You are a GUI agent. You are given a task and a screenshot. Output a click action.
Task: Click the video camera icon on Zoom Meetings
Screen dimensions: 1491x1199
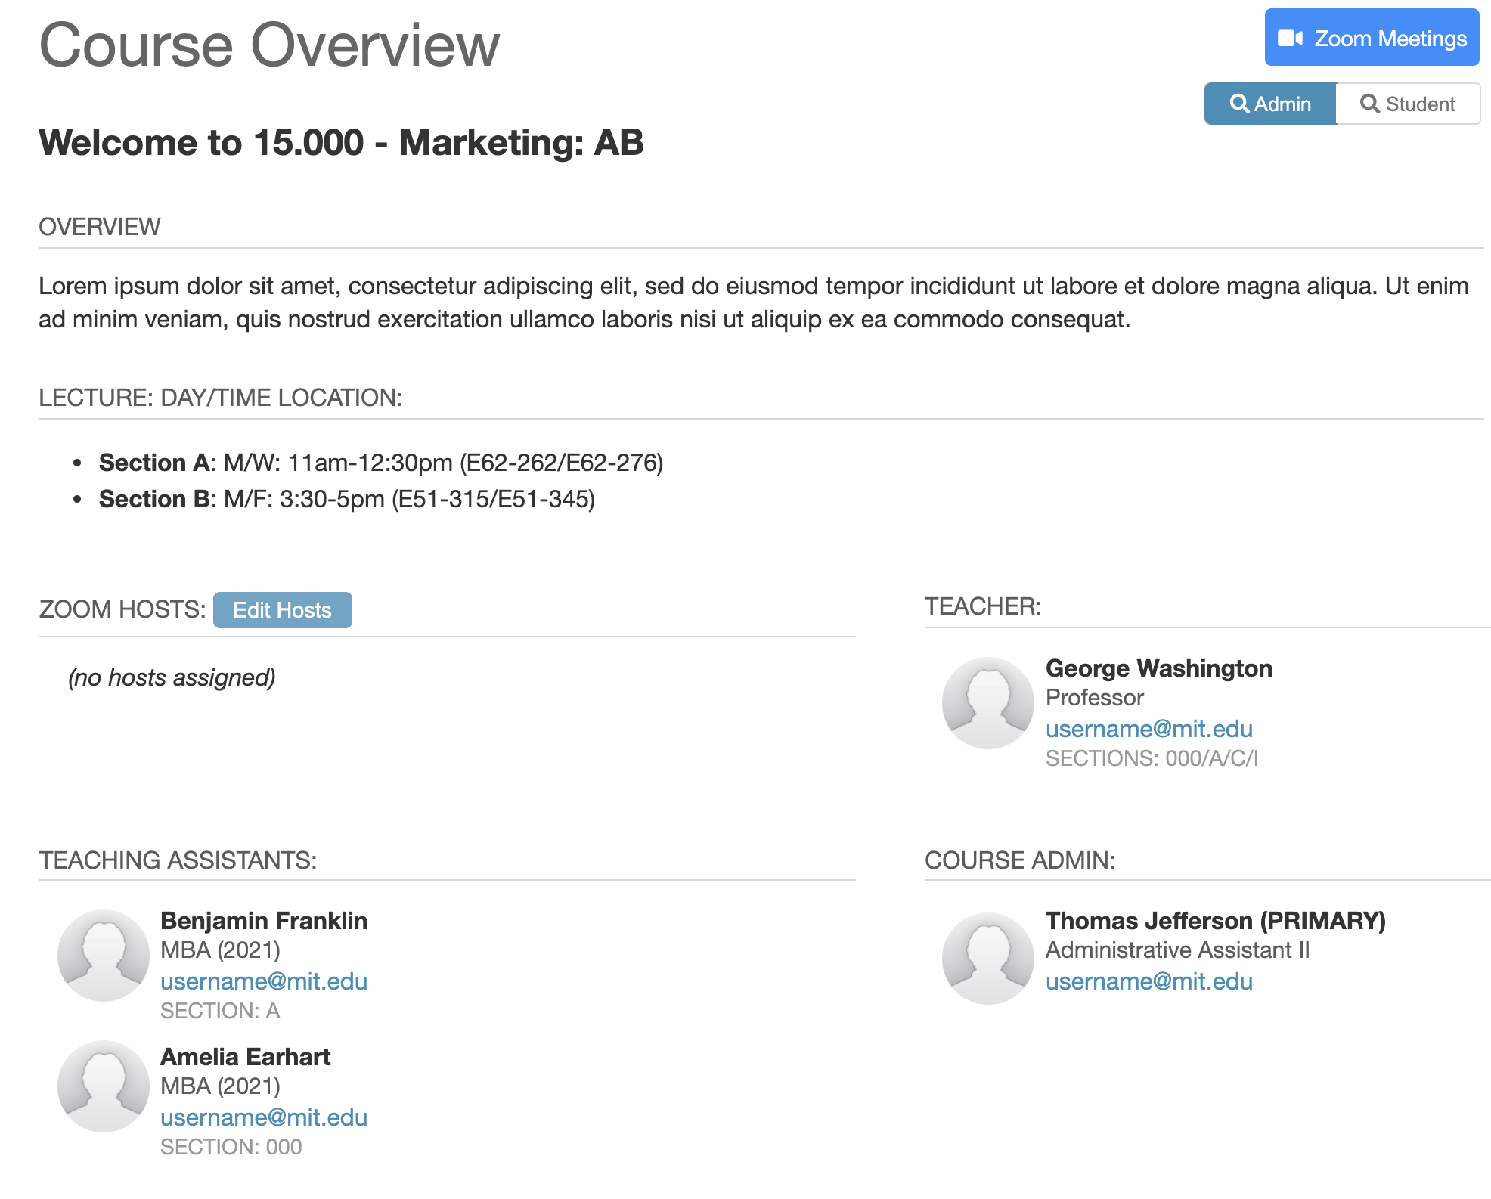click(1290, 39)
